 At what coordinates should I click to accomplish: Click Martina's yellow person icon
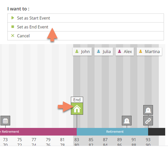140,51
